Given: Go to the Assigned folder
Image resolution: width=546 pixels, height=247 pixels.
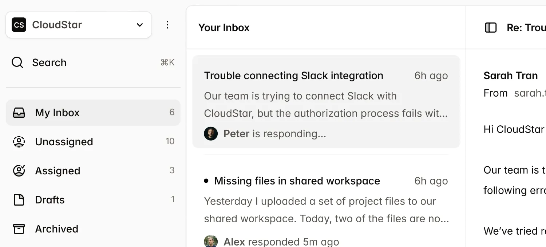Looking at the screenshot, I should [58, 171].
